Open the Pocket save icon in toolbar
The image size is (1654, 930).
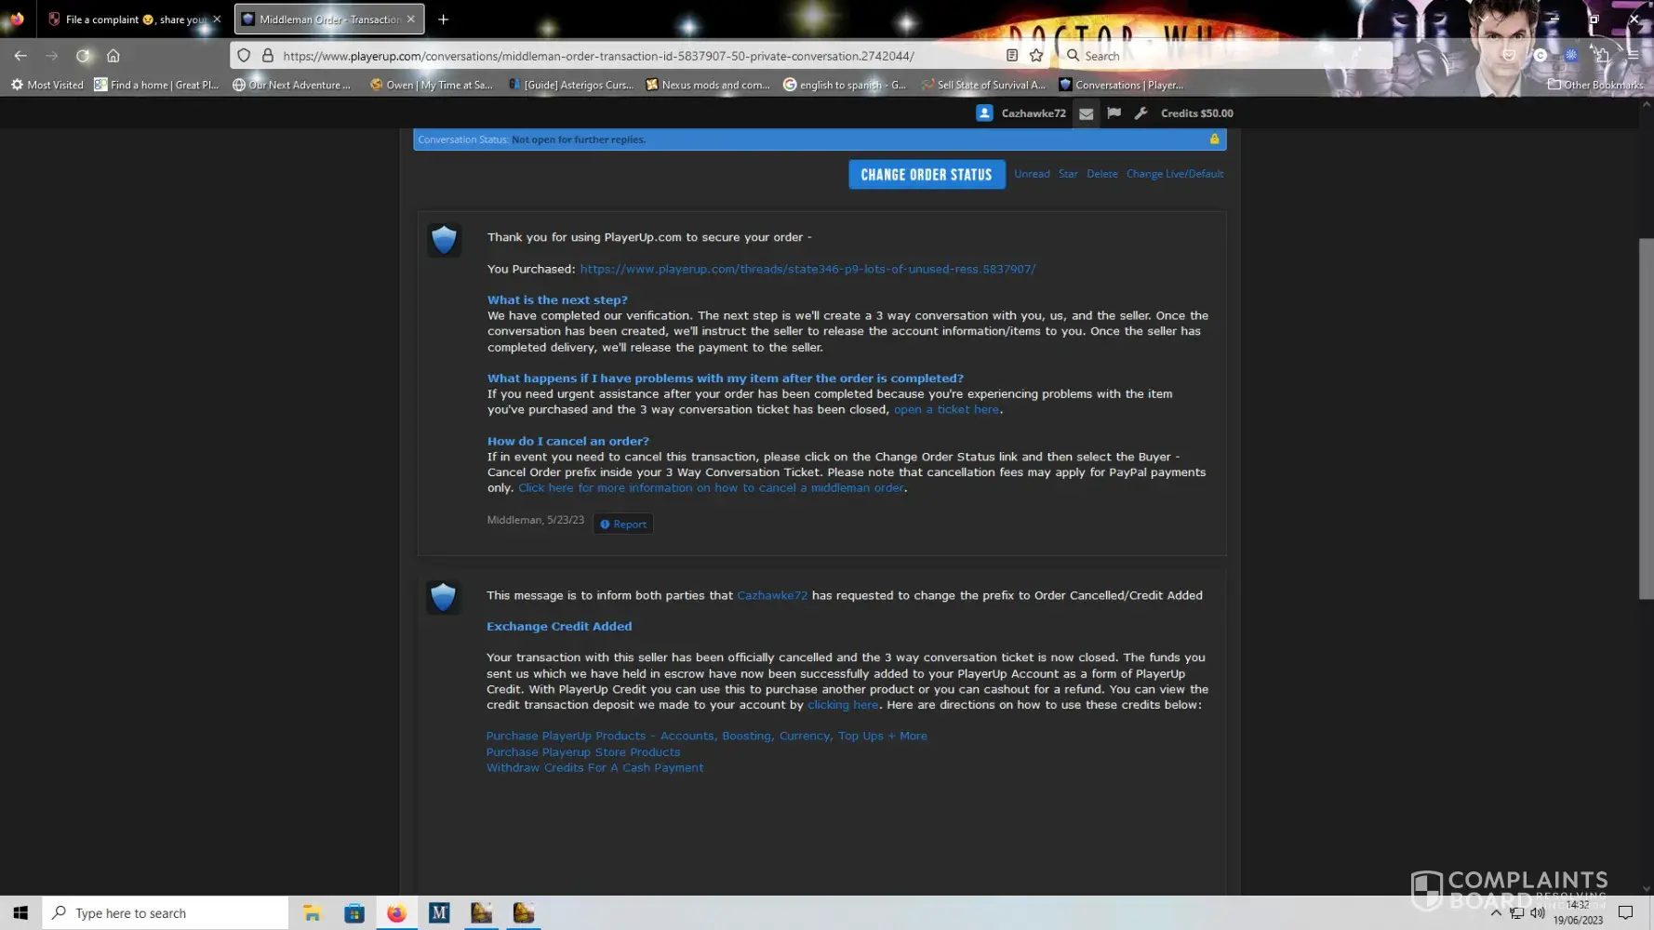click(x=1509, y=56)
